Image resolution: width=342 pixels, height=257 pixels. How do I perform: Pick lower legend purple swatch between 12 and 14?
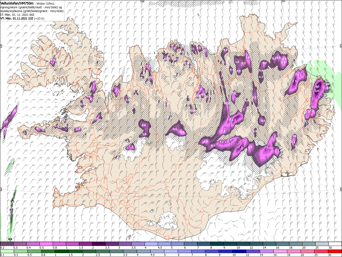click(252, 251)
